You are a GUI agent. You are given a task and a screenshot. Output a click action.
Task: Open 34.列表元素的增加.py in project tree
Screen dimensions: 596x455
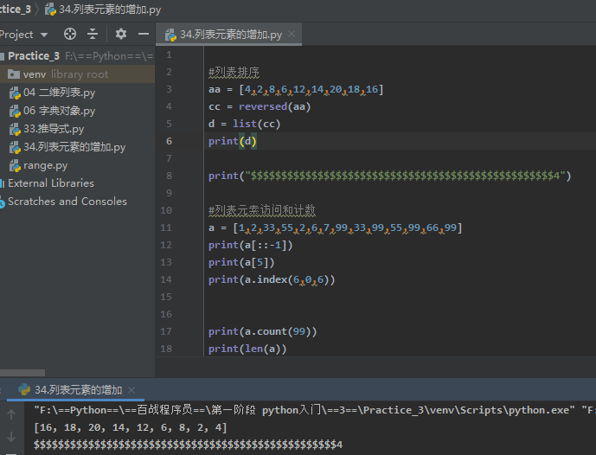74,147
